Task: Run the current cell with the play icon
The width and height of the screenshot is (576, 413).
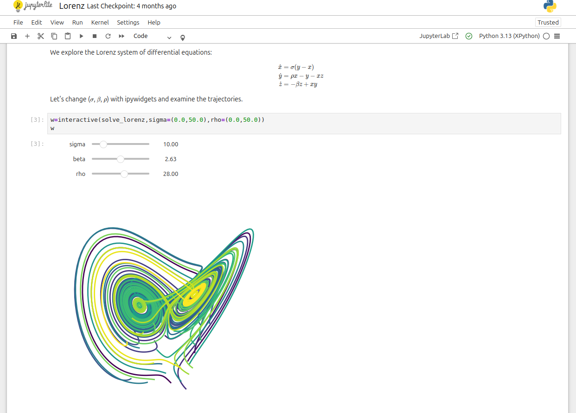Action: (x=81, y=36)
